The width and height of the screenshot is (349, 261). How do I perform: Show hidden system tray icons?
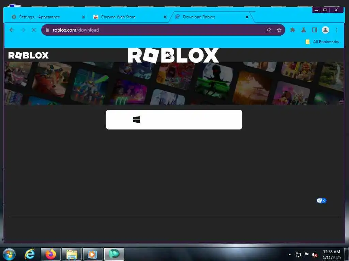290,255
